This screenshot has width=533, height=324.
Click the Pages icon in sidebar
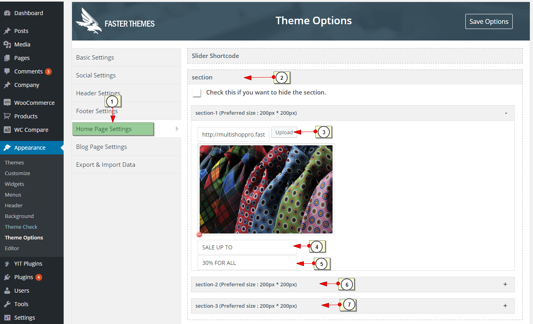(x=7, y=58)
